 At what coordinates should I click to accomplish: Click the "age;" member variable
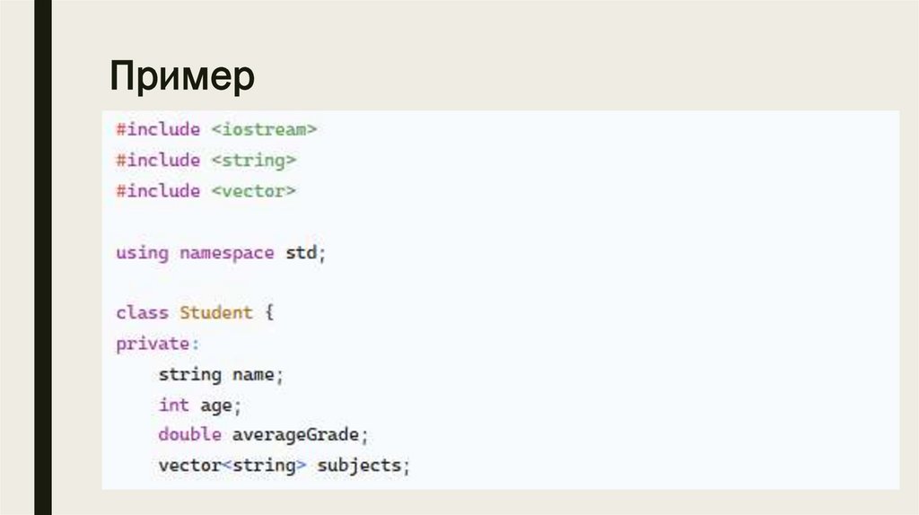221,406
